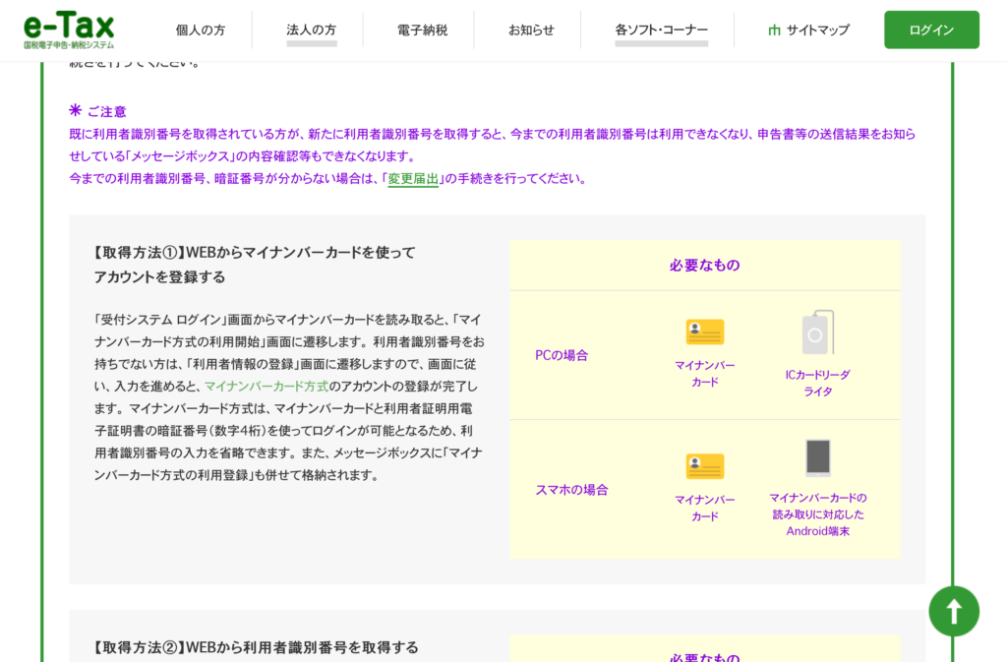Click the ご注意 heading text
The image size is (1007, 662).
106,112
